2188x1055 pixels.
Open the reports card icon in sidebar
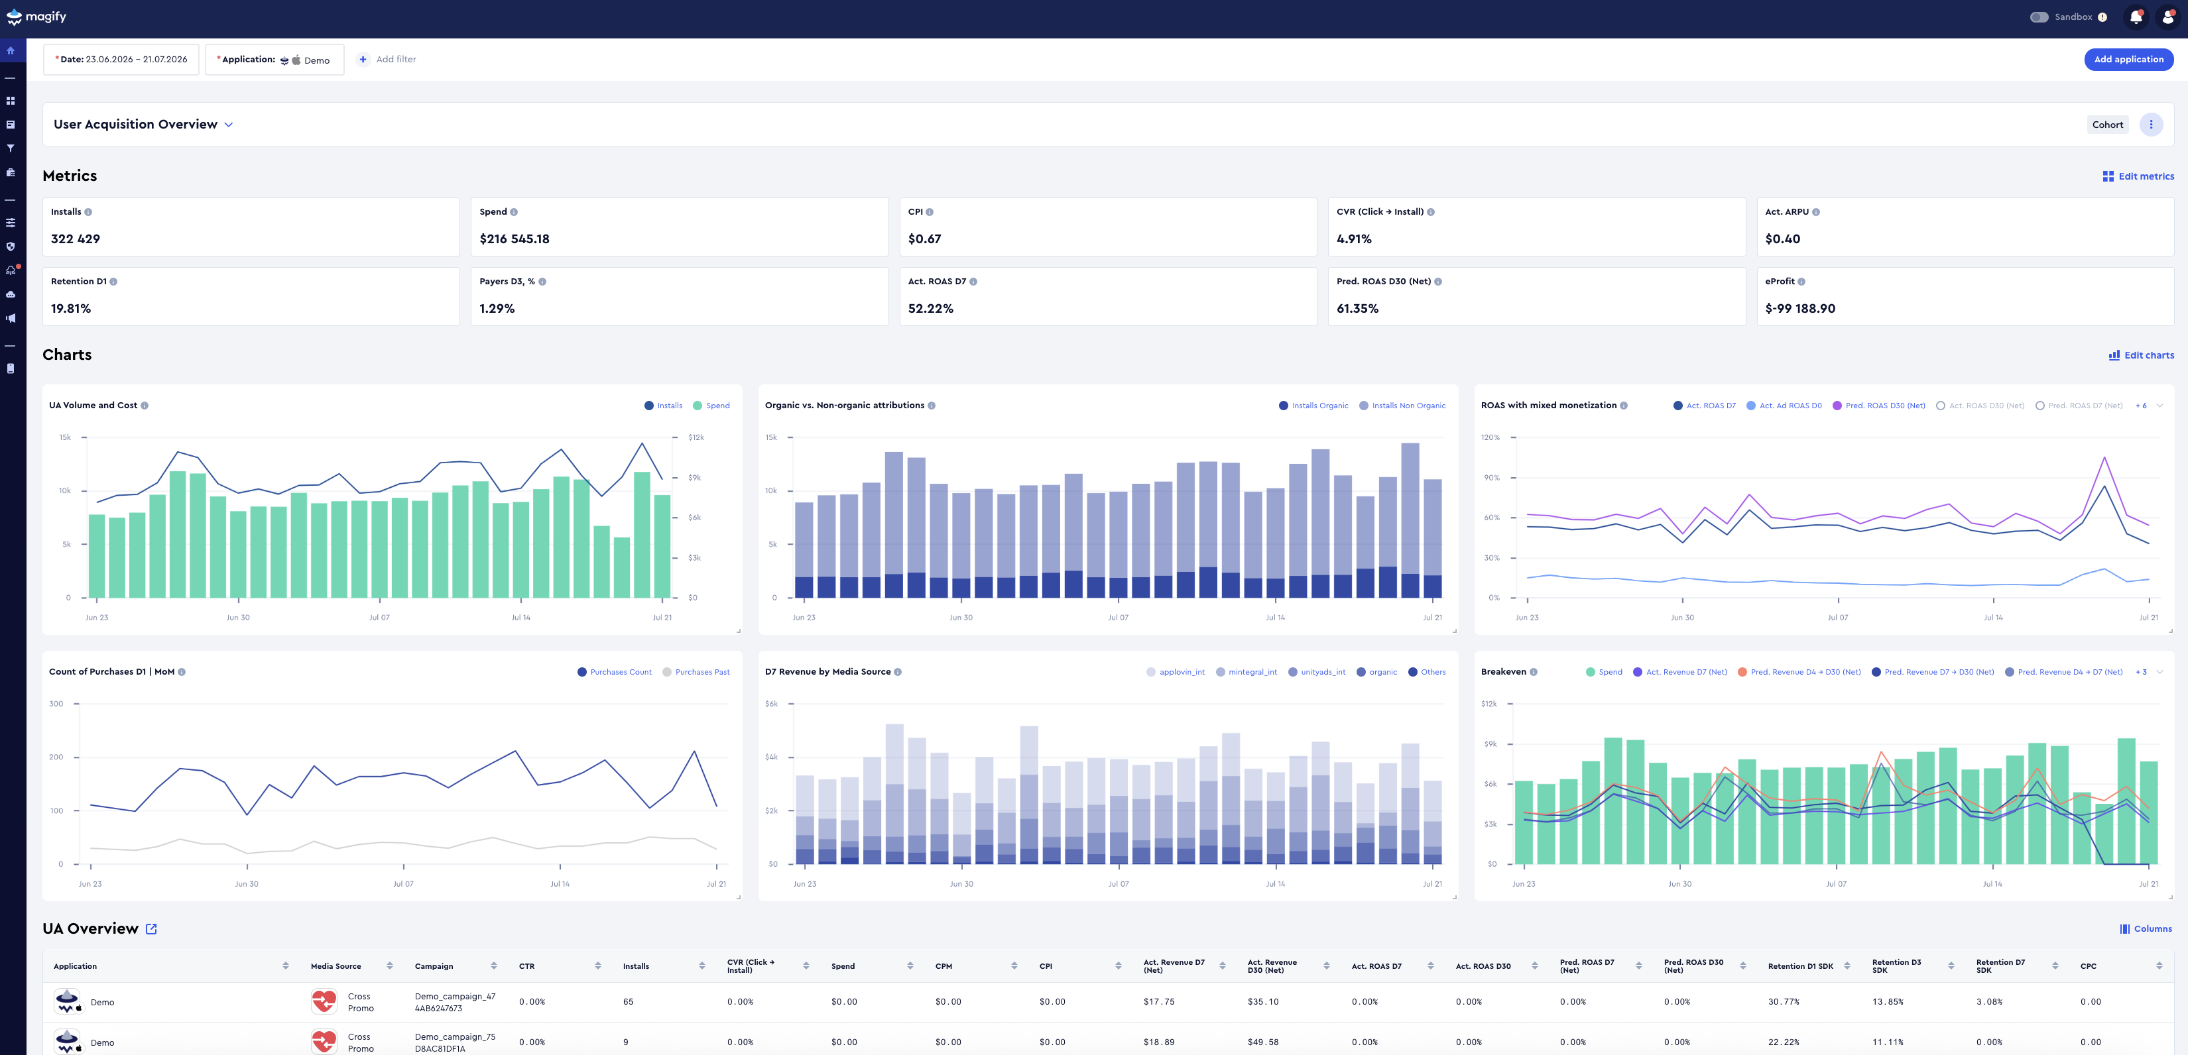[10, 125]
